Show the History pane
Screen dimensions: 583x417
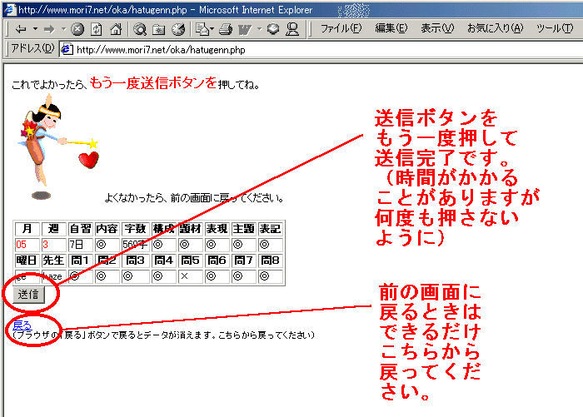[x=177, y=28]
